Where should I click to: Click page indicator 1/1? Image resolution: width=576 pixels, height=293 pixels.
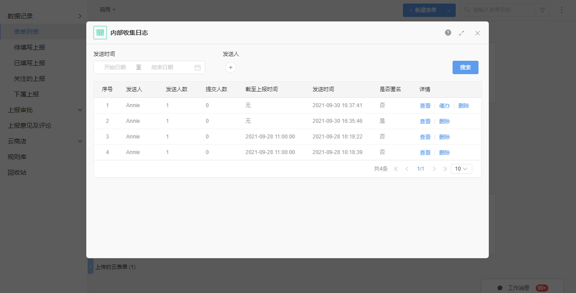pos(420,169)
